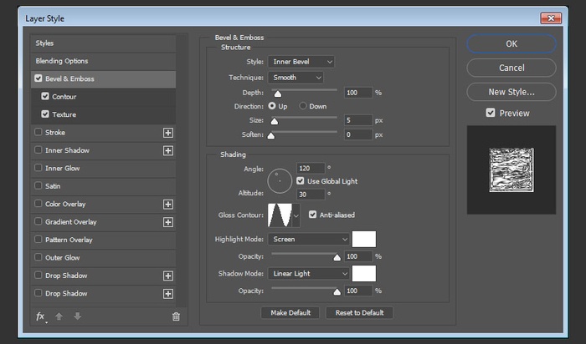
Task: Click the move effect up arrow
Action: click(x=58, y=316)
